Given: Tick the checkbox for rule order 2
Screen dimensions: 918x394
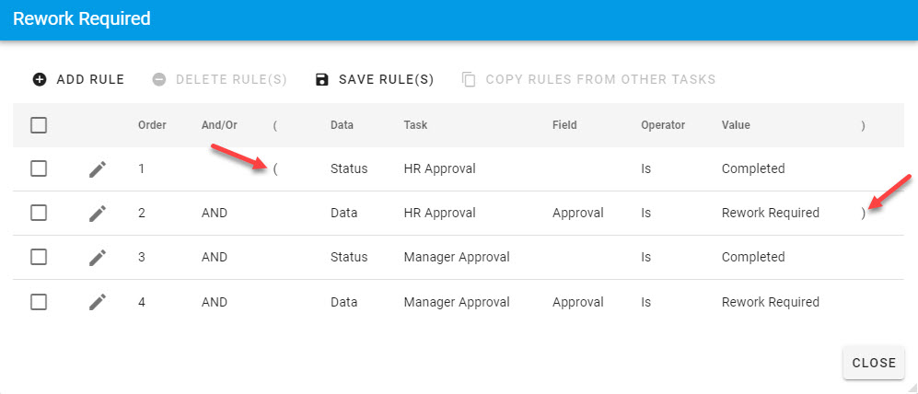Looking at the screenshot, I should 39,214.
